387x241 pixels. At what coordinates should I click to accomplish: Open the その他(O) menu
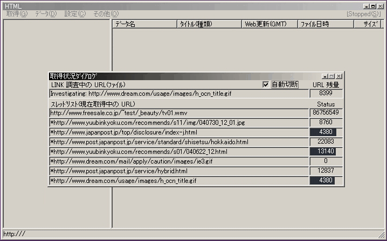[x=106, y=13]
